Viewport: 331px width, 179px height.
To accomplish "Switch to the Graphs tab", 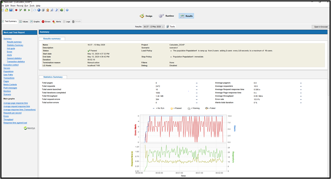I will pos(35,21).
